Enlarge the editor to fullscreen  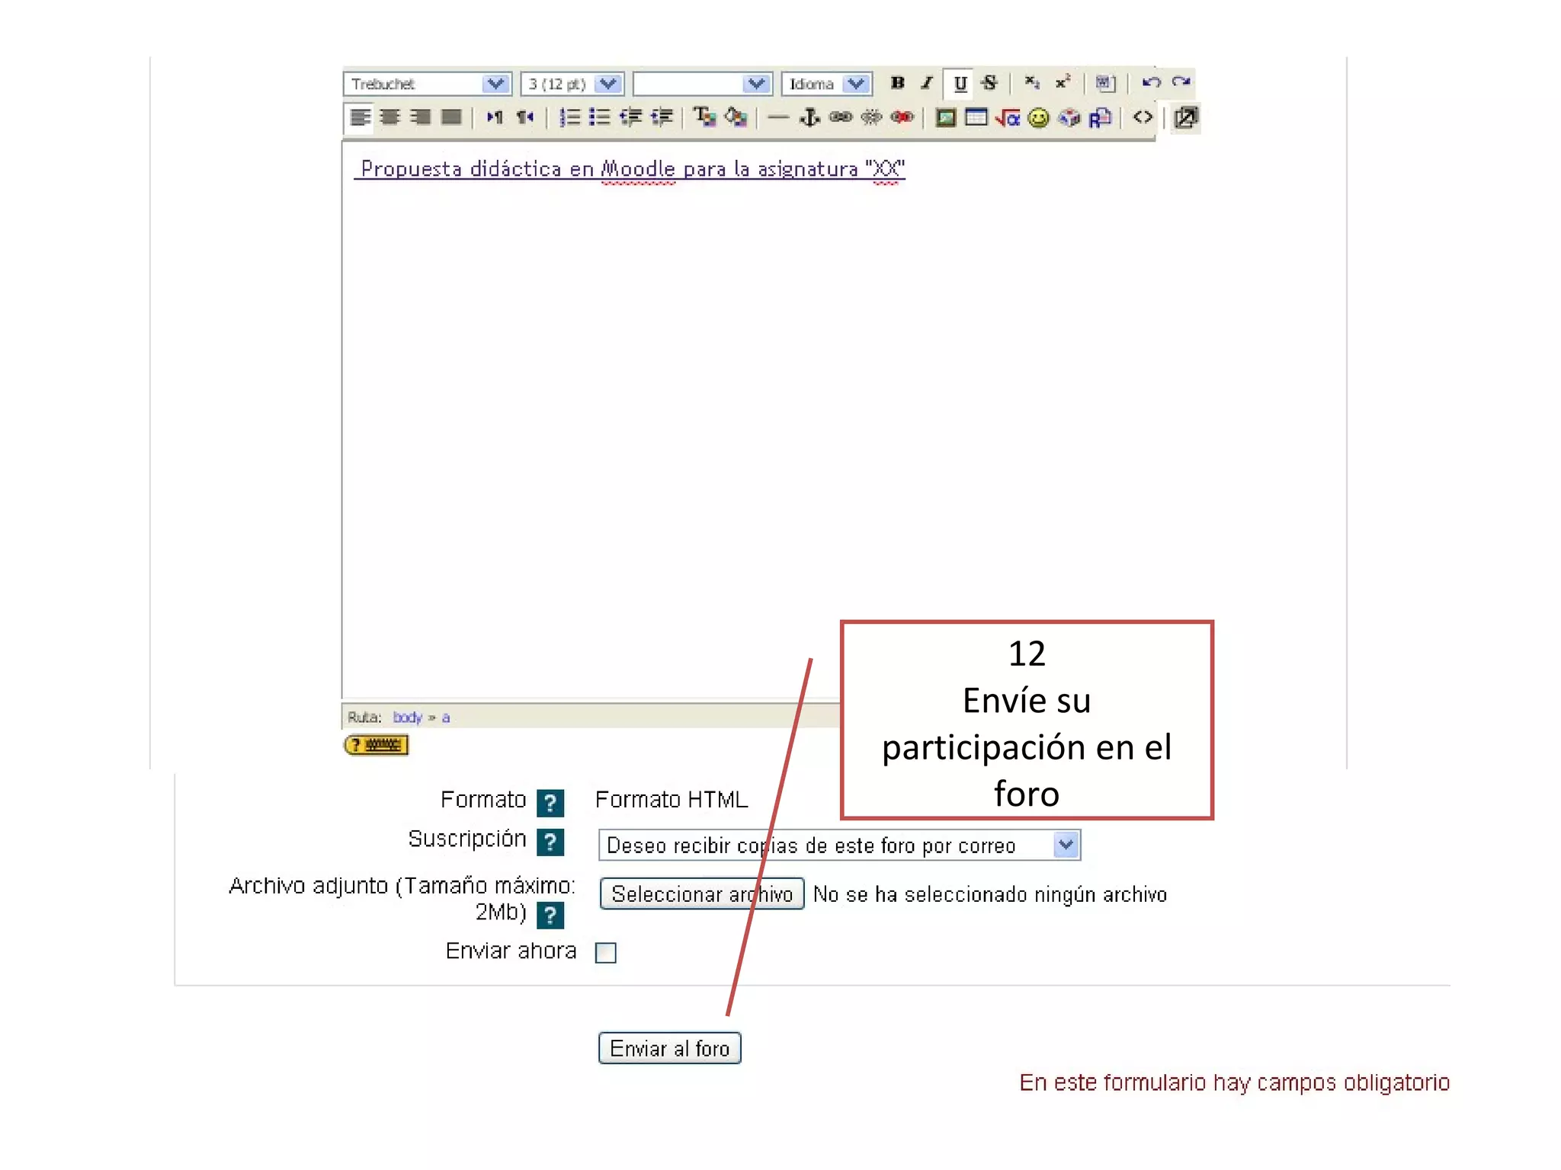(x=1186, y=117)
